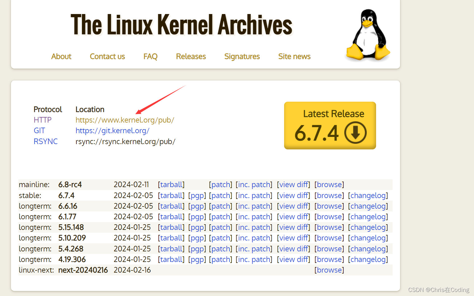Open the pgp signature for 6.7.4
Screen dimensions: 474x296
(197, 195)
